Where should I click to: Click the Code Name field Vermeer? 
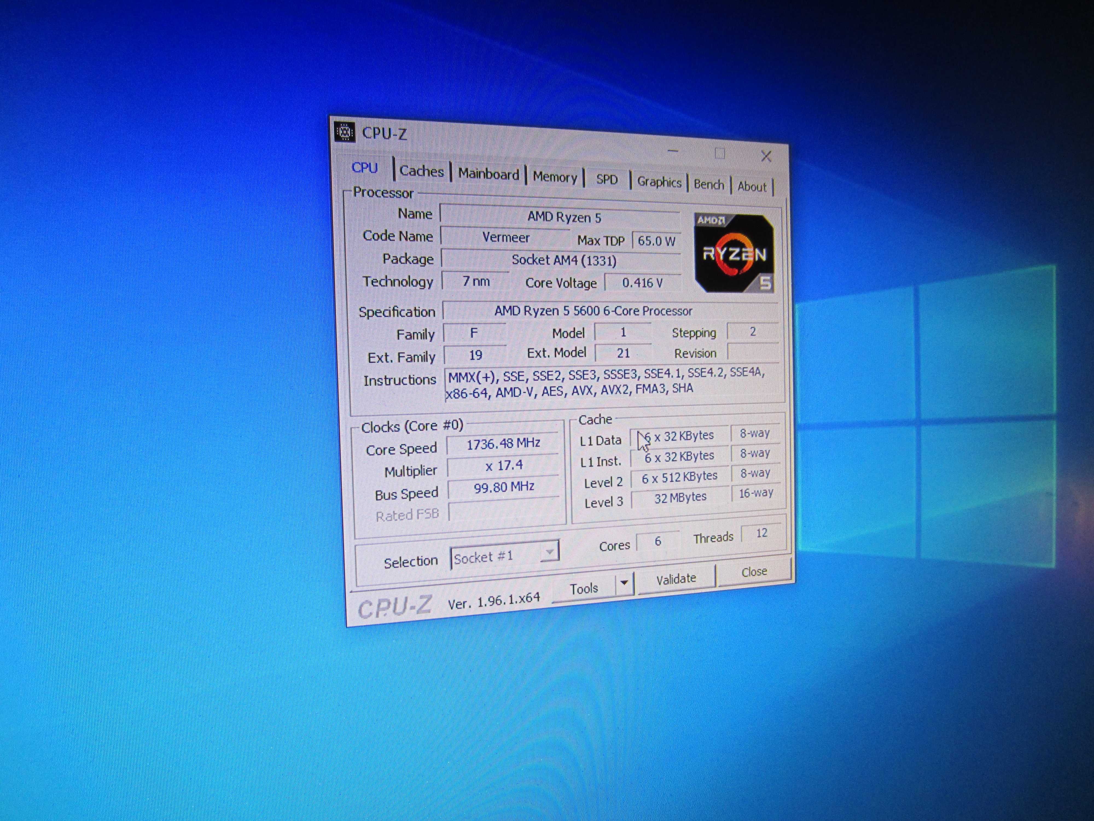tap(506, 238)
